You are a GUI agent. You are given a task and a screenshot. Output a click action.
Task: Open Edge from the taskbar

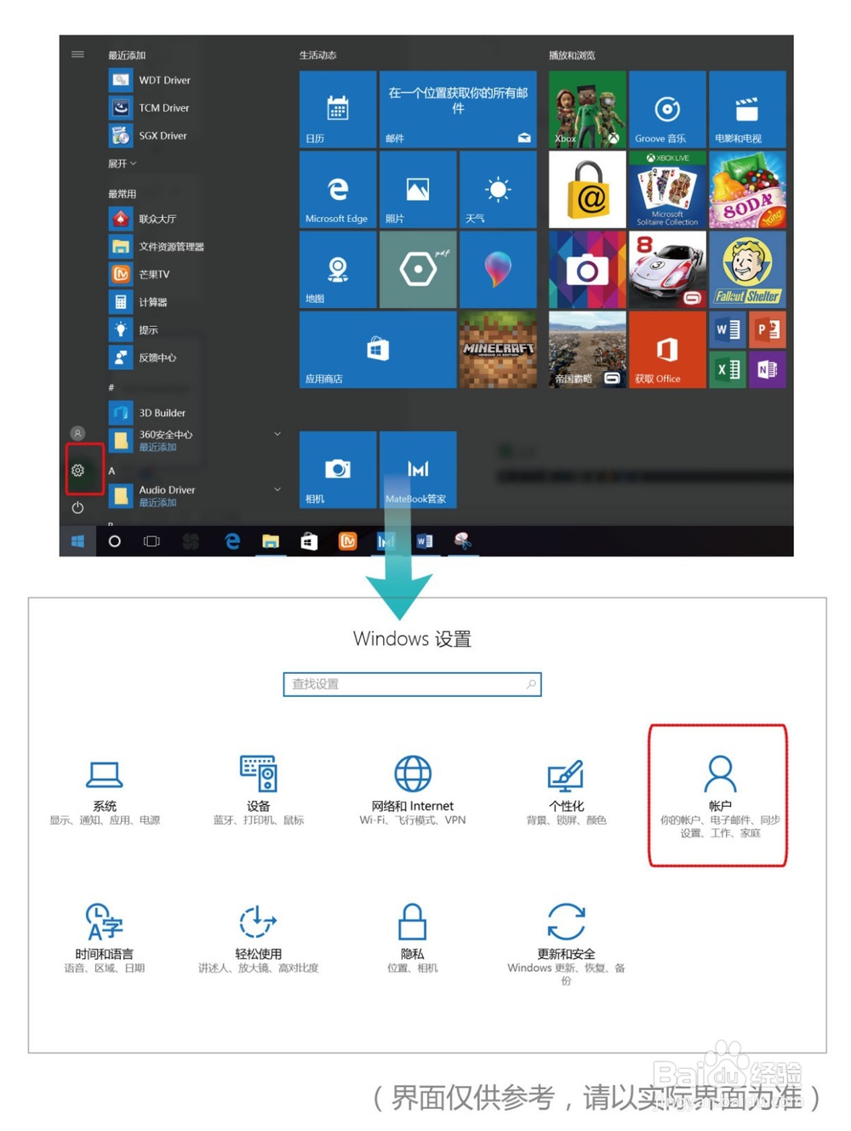(231, 541)
